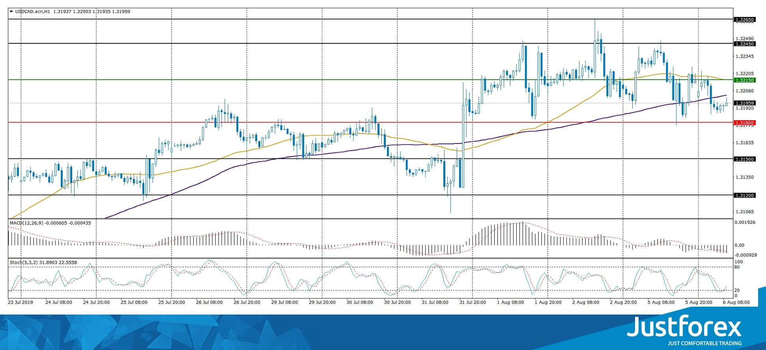Click the 1.31065 price axis label
The height and width of the screenshot is (350, 766).
745,212
